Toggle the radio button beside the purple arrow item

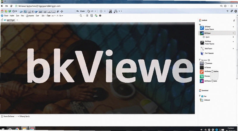pos(212,81)
